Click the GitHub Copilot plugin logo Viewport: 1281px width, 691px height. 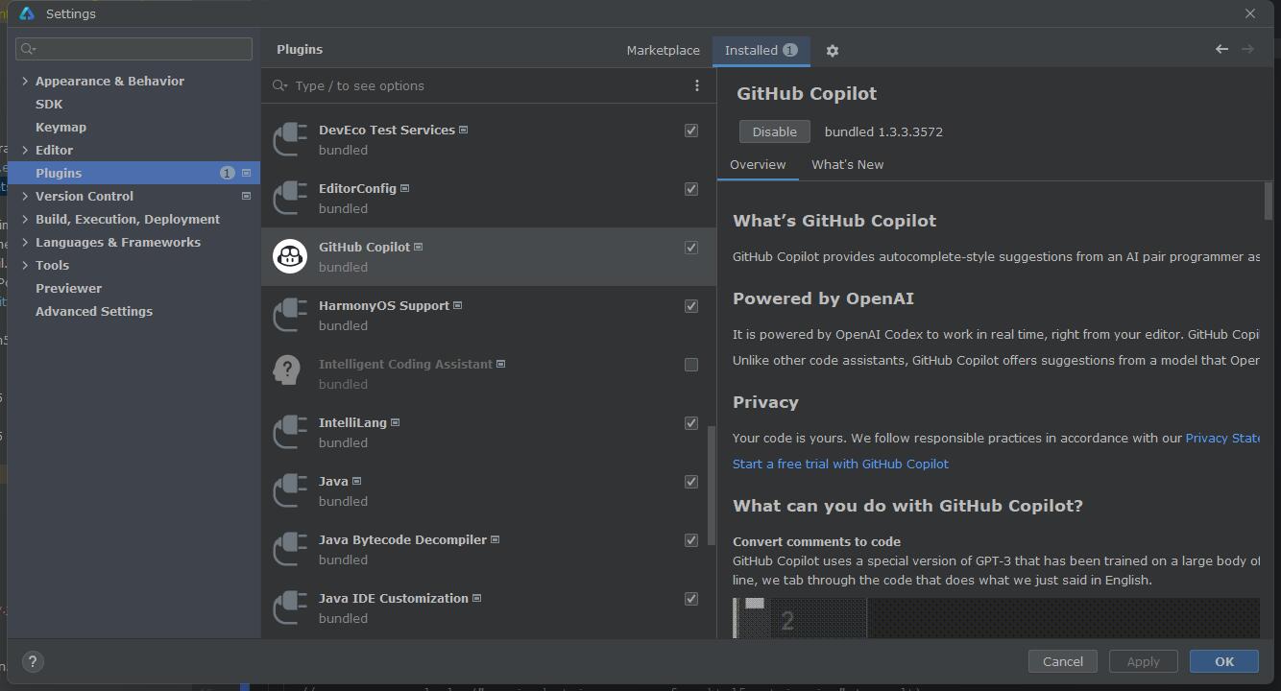290,256
